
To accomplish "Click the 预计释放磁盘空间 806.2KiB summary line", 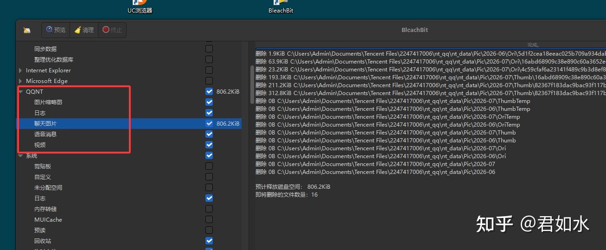I will coord(293,186).
